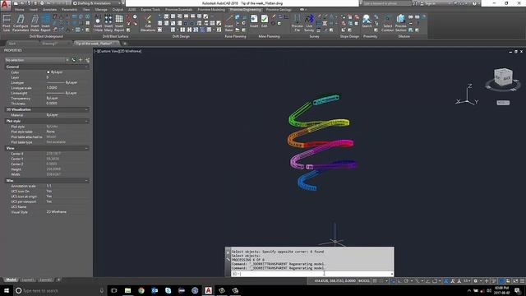Click Insert Export in Drill/Blast Underground

pos(45,23)
